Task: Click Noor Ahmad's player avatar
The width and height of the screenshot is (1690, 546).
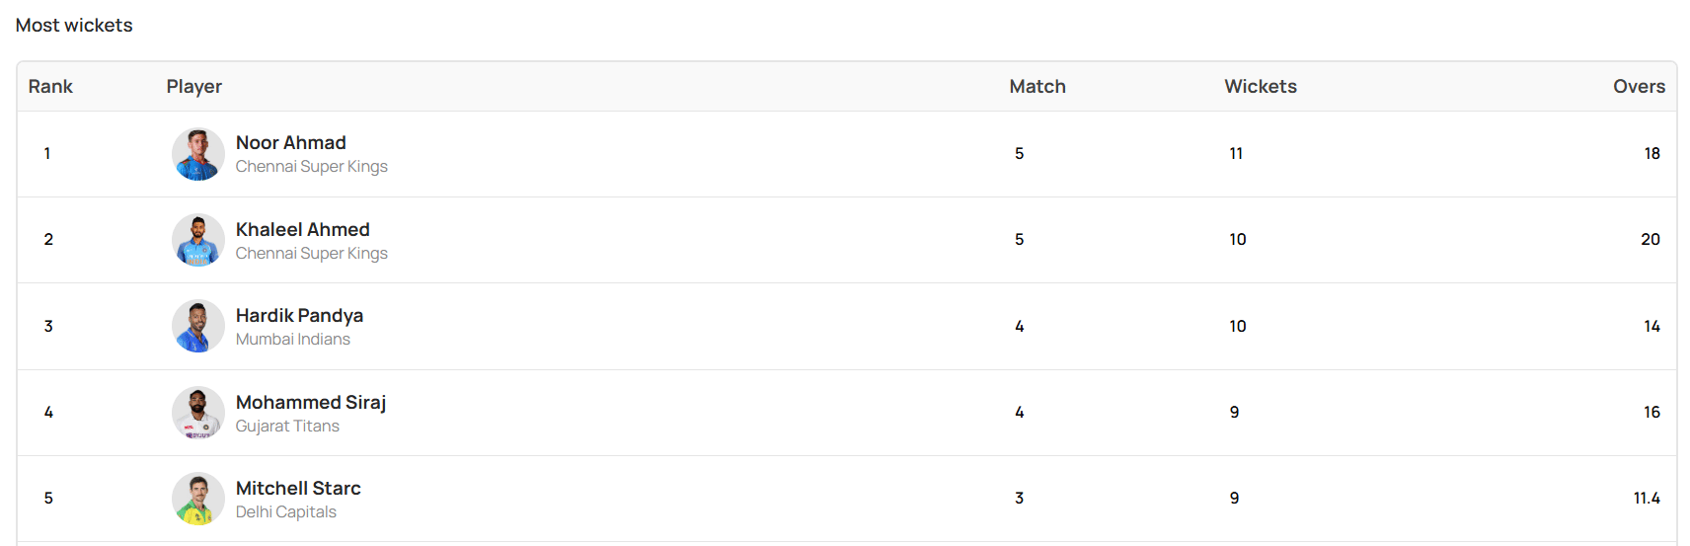Action: 198,154
